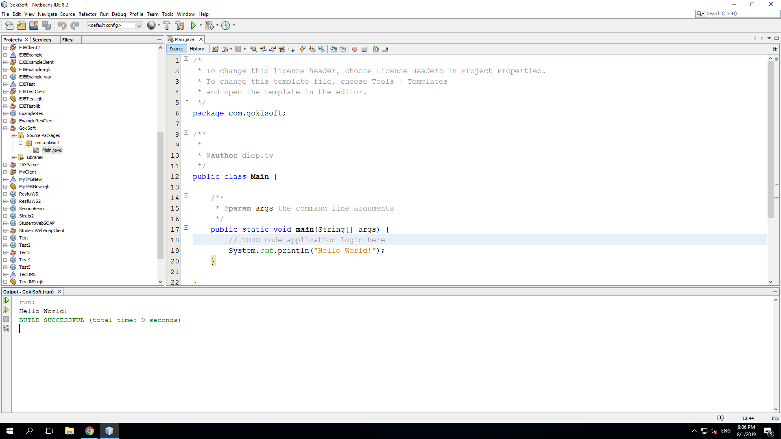Open the default config combo box

tap(139, 26)
